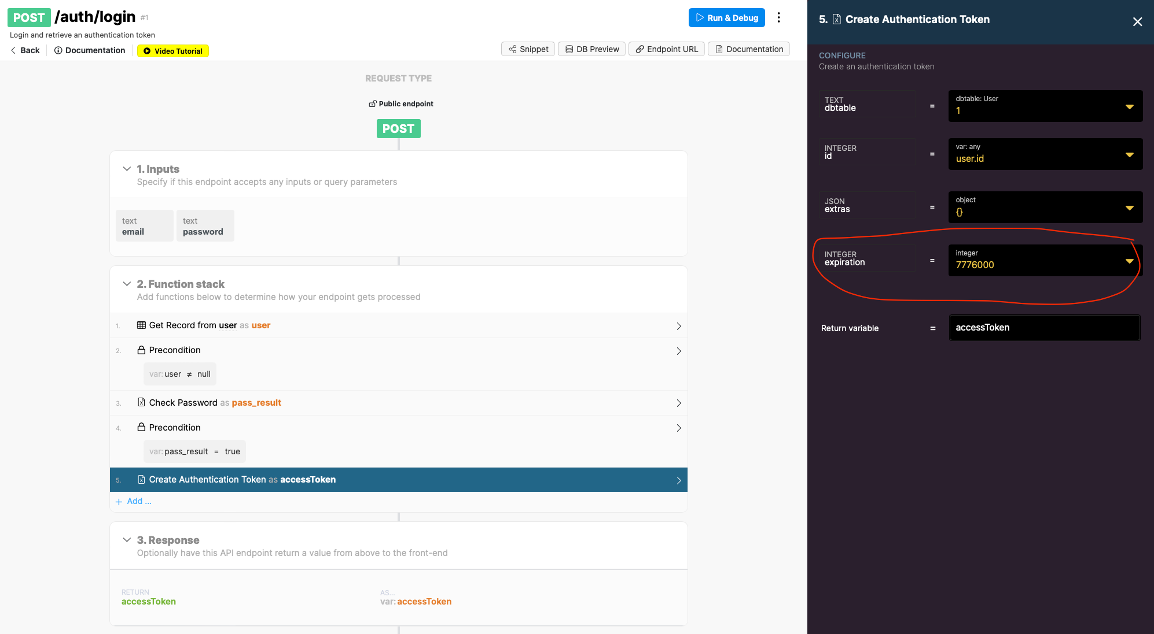Open DB Preview
Viewport: 1154px width, 634px height.
pos(592,49)
